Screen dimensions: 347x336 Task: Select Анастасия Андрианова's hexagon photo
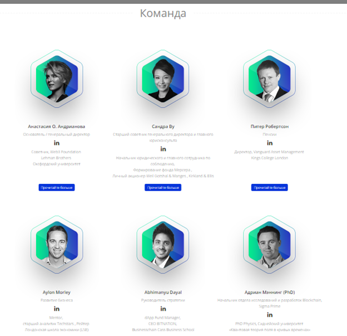(x=57, y=79)
